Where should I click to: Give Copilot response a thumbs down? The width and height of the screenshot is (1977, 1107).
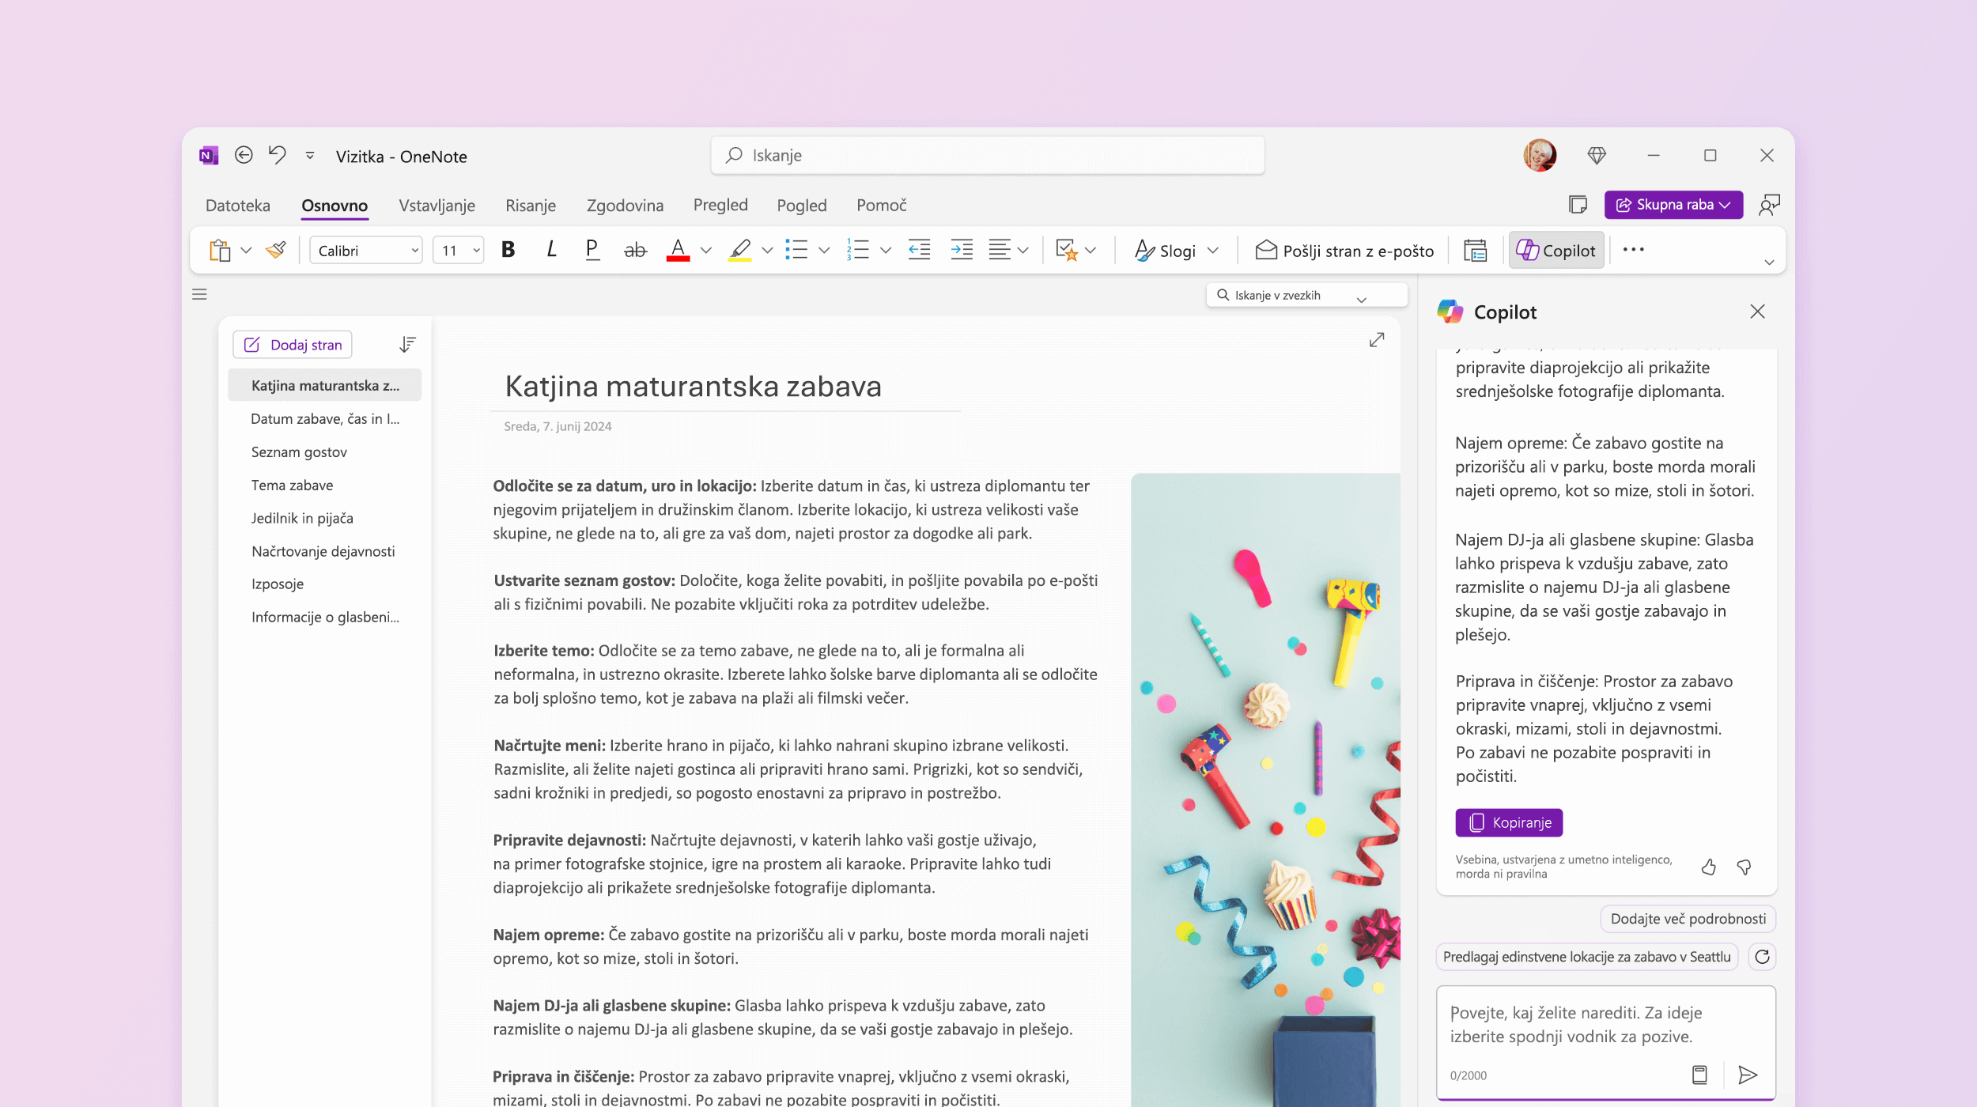coord(1744,867)
